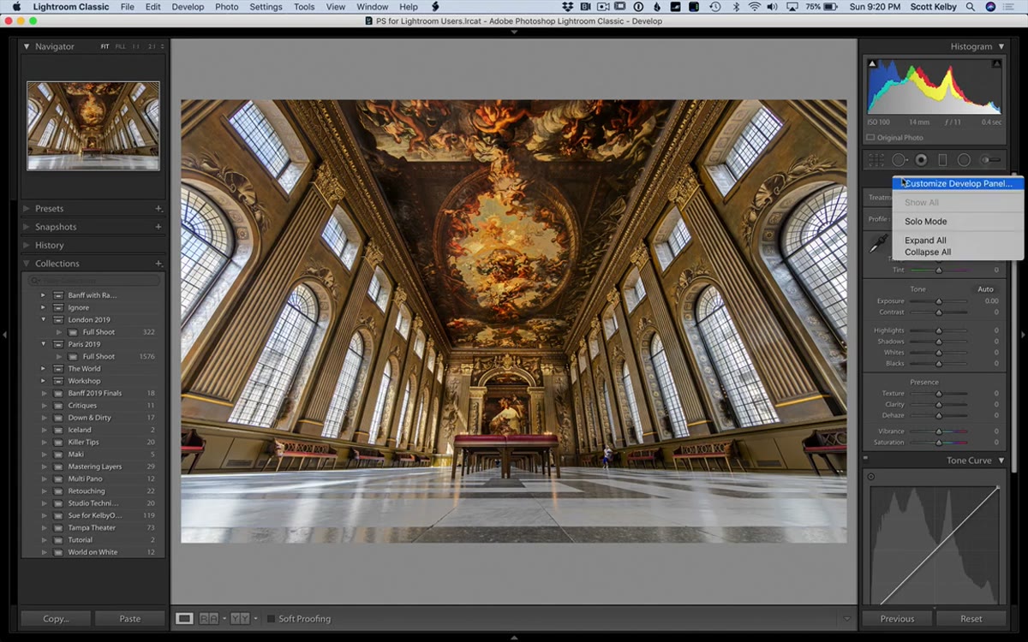Switch to Before/After YY view
The height and width of the screenshot is (642, 1028).
240,618
